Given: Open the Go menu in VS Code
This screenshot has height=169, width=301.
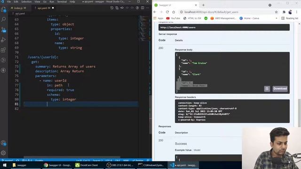Looking at the screenshot, I should (45, 2).
